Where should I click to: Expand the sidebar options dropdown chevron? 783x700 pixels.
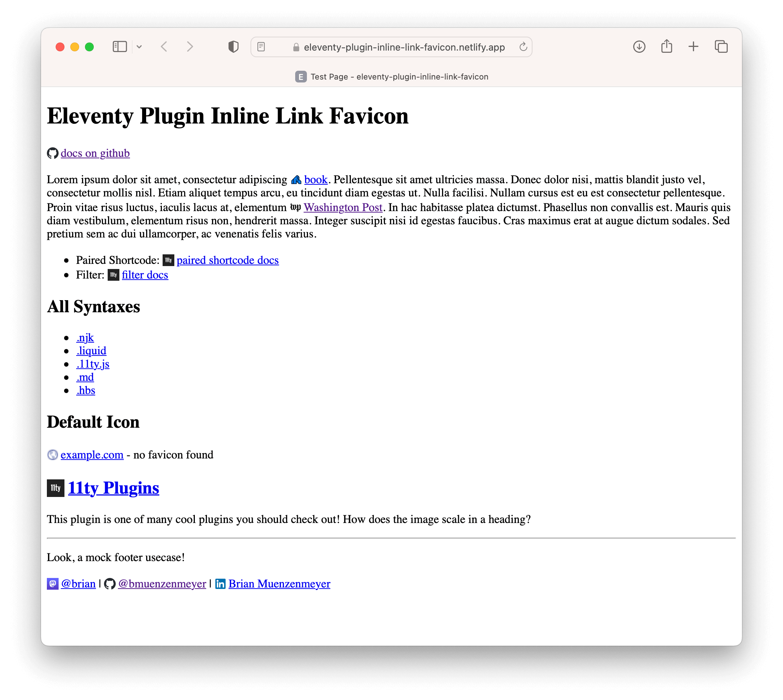tap(139, 47)
